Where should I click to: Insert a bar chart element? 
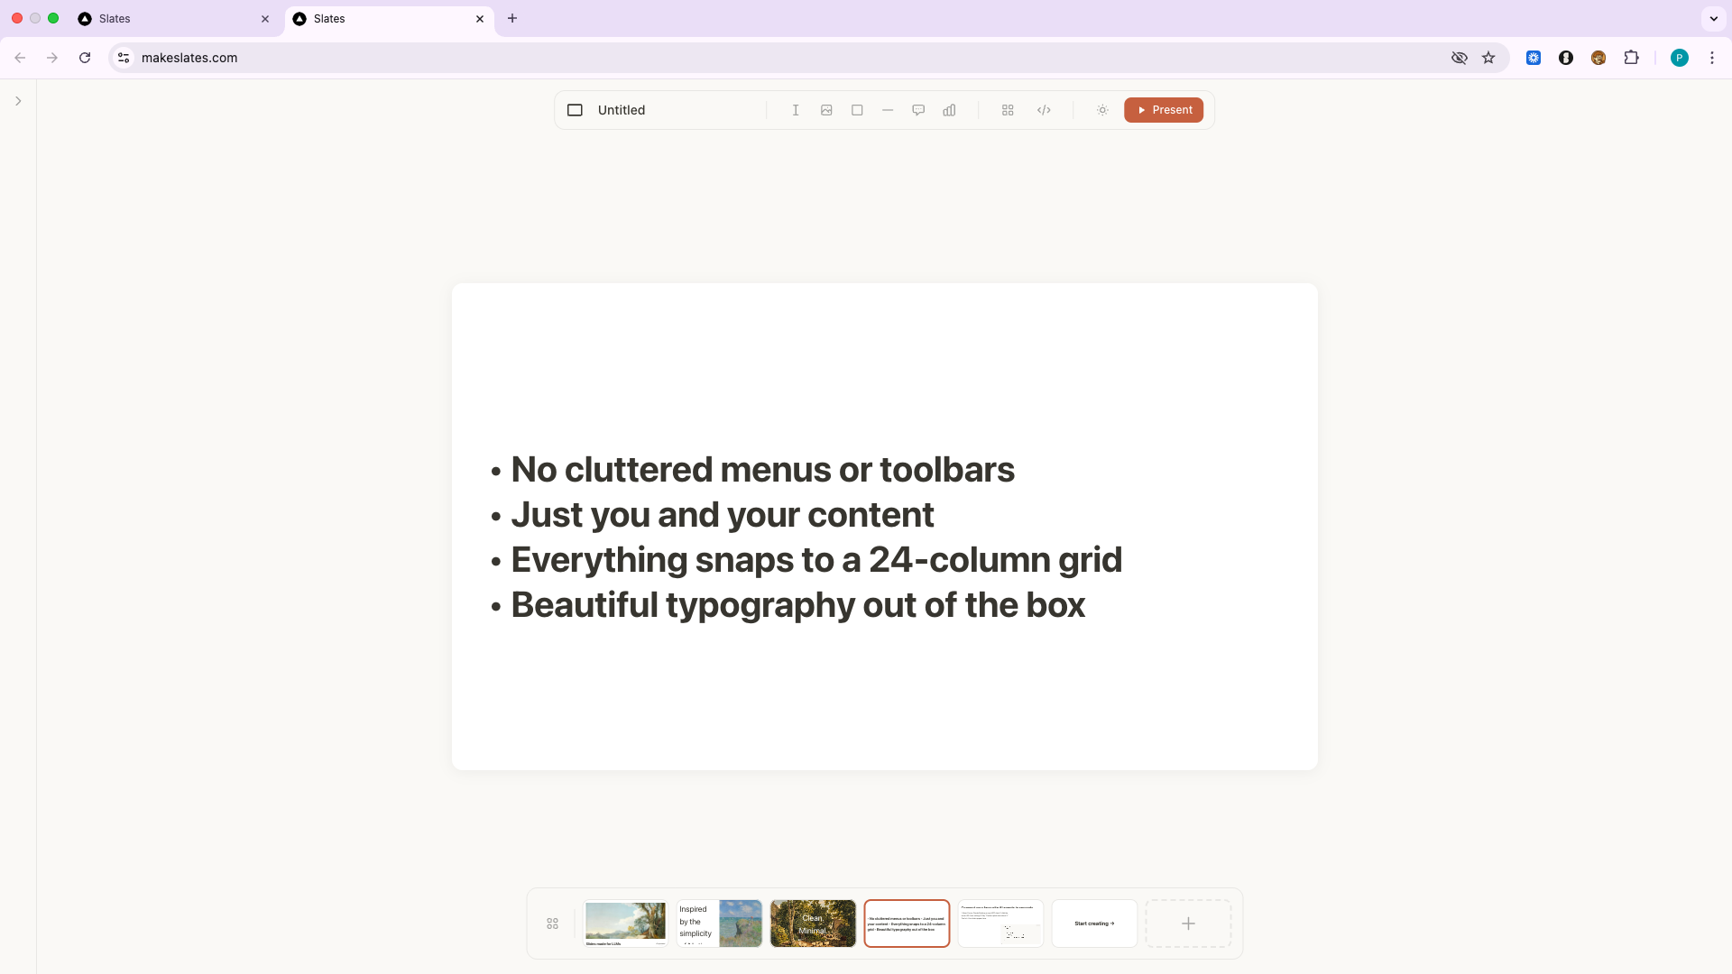(949, 110)
